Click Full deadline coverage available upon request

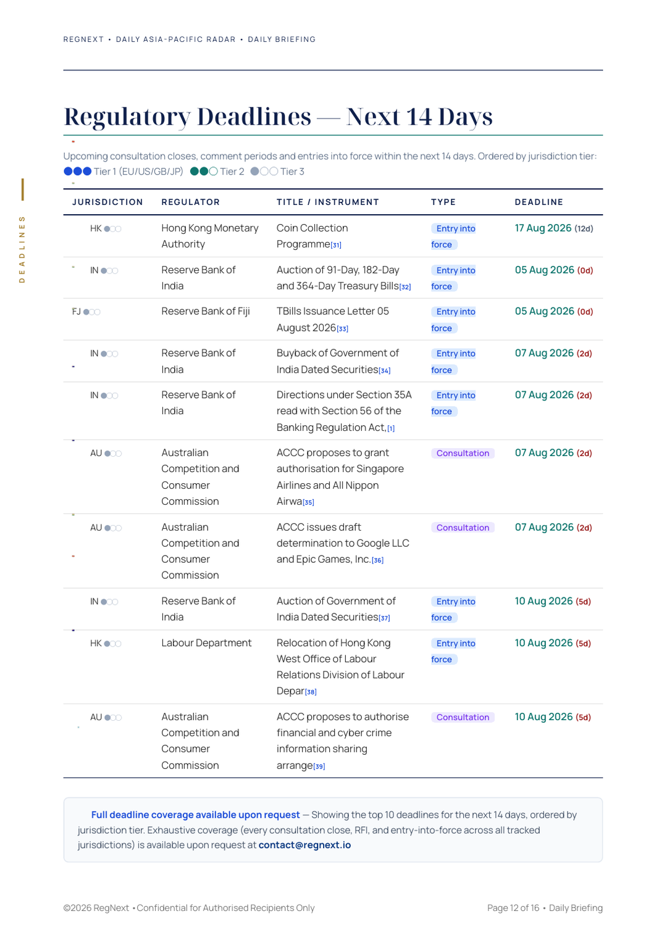click(x=195, y=815)
